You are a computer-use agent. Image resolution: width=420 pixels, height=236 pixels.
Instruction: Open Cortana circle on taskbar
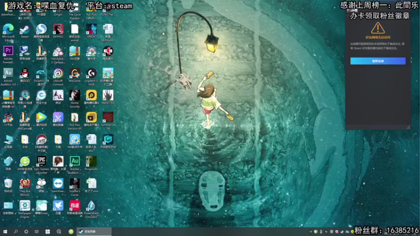click(26, 231)
